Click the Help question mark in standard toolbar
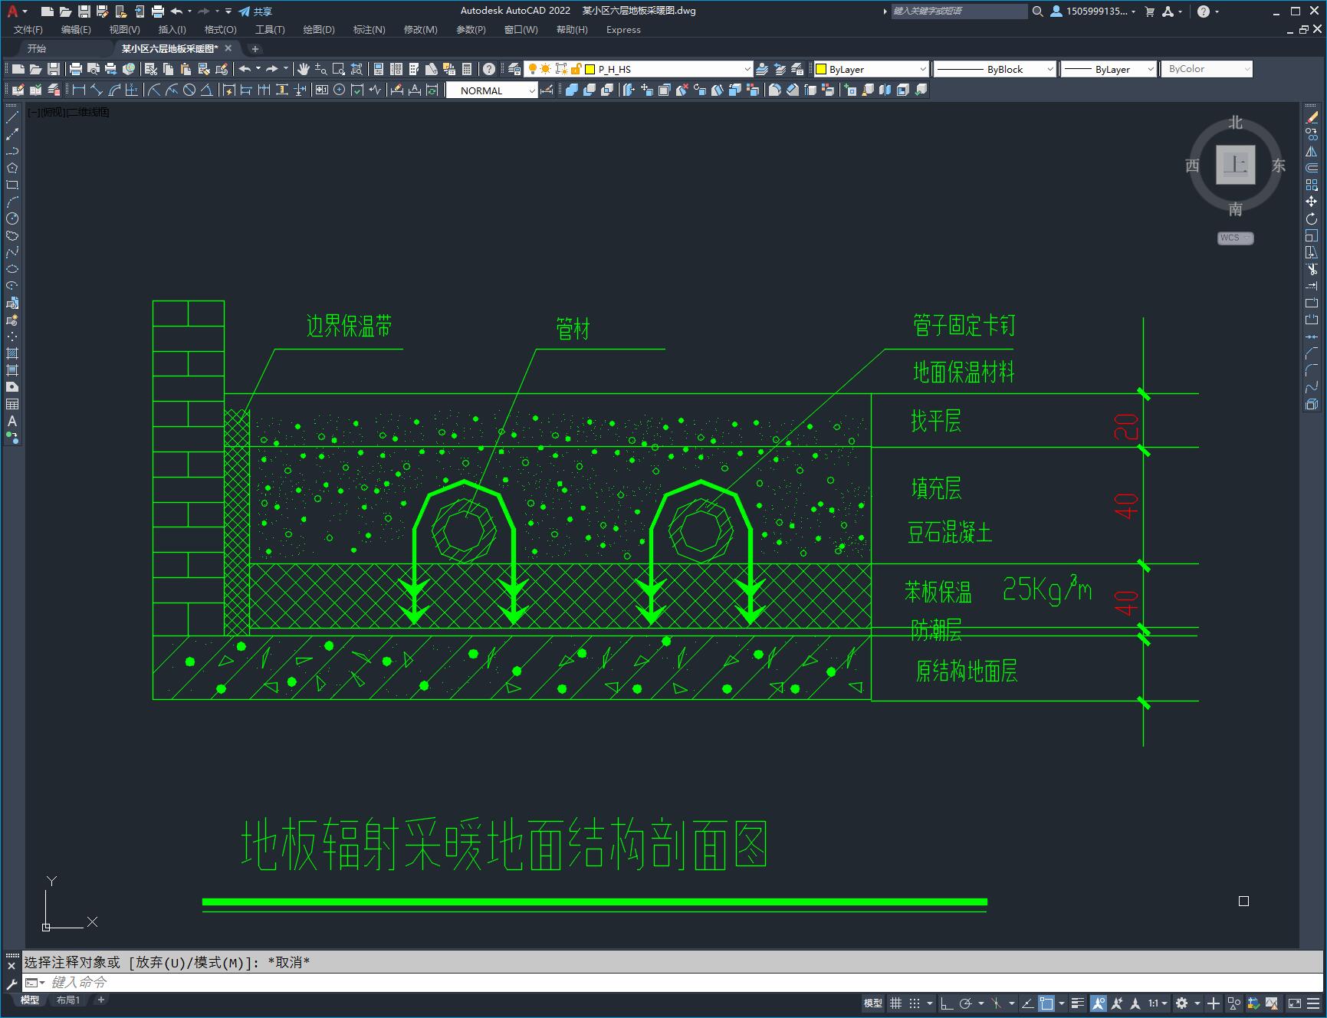The image size is (1327, 1018). click(x=489, y=69)
